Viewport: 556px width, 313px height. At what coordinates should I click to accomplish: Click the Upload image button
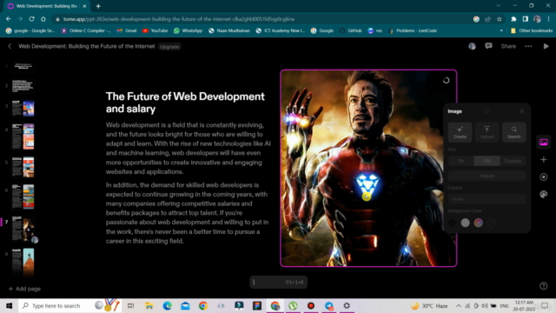pos(486,132)
